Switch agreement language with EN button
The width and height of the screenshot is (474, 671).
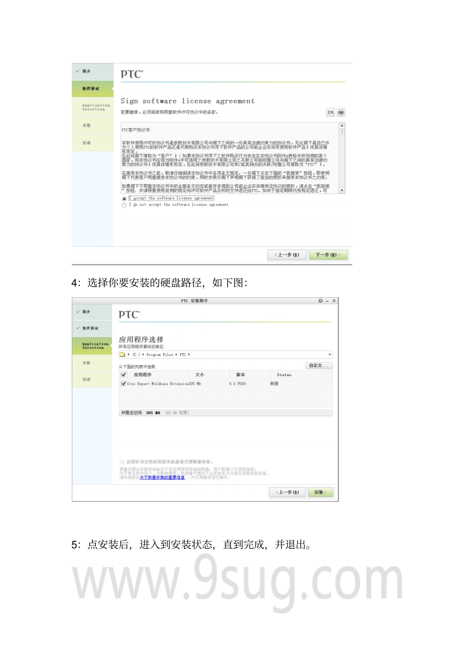(330, 112)
